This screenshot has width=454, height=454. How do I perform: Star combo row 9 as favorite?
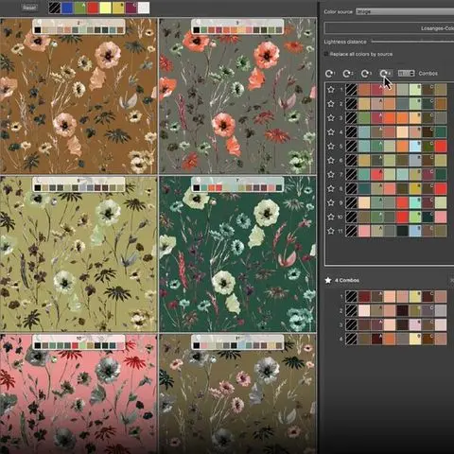coord(331,202)
